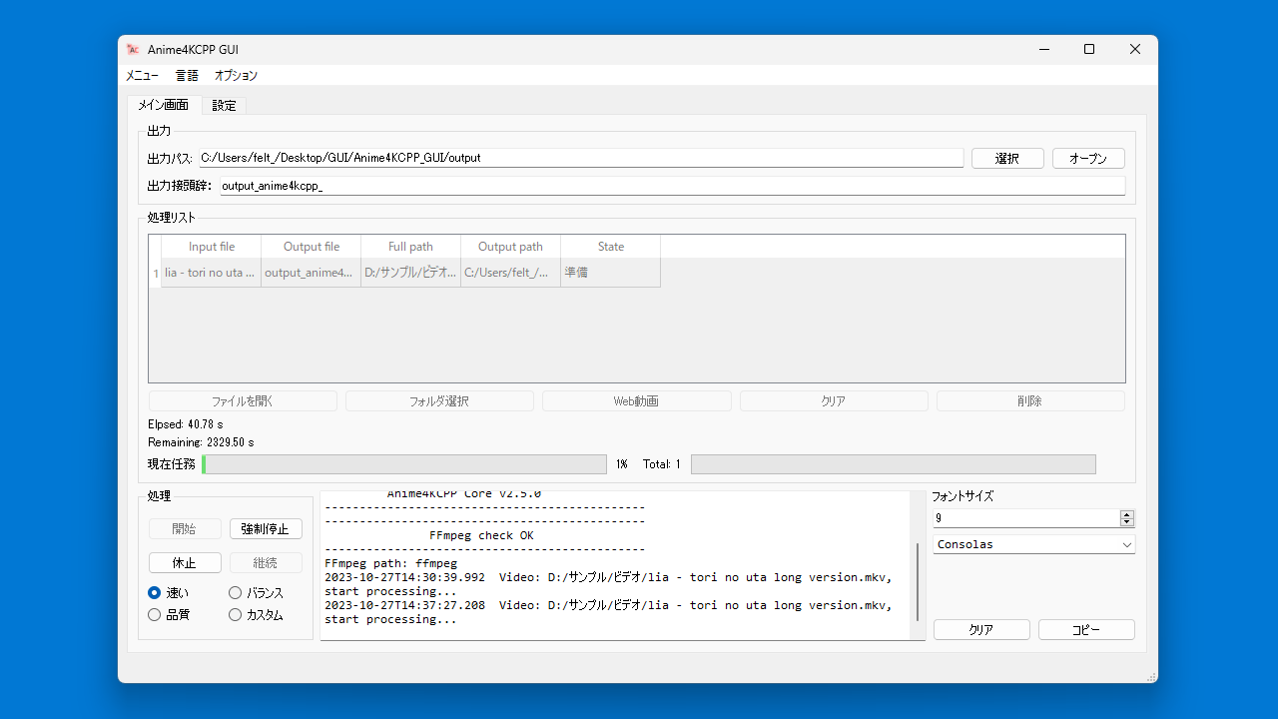The height and width of the screenshot is (719, 1278).
Task: Edit the 出力接頭辞 prefix field
Action: click(672, 186)
